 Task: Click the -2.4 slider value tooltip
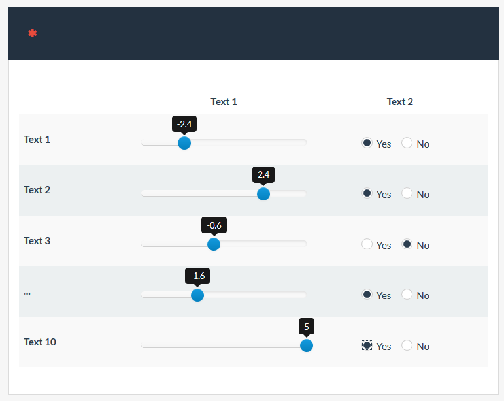point(184,124)
